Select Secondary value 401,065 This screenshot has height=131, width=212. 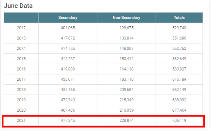(x=68, y=28)
